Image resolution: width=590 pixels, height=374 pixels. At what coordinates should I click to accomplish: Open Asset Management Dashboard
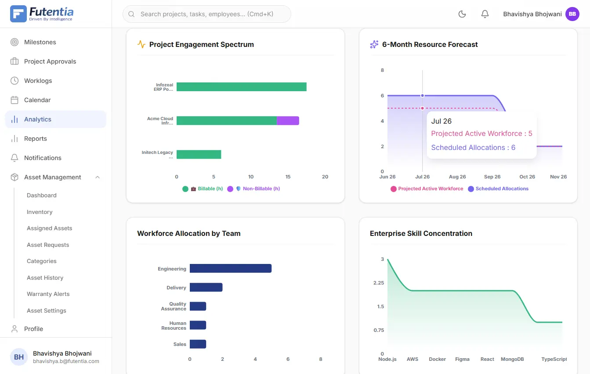coord(42,196)
